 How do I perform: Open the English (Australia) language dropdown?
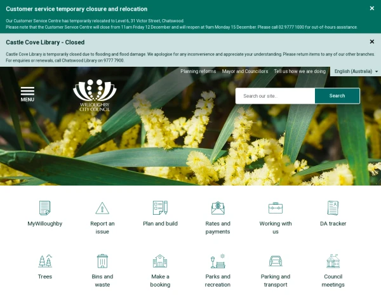tap(356, 71)
